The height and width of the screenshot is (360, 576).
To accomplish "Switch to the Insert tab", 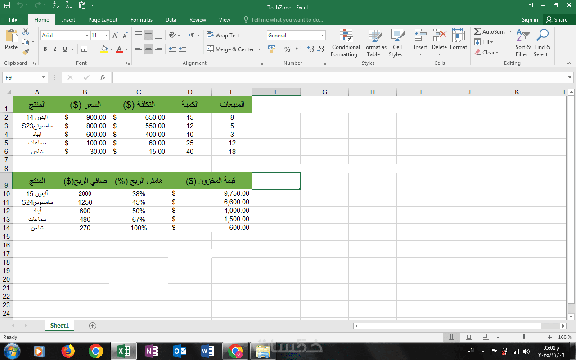I will [68, 20].
